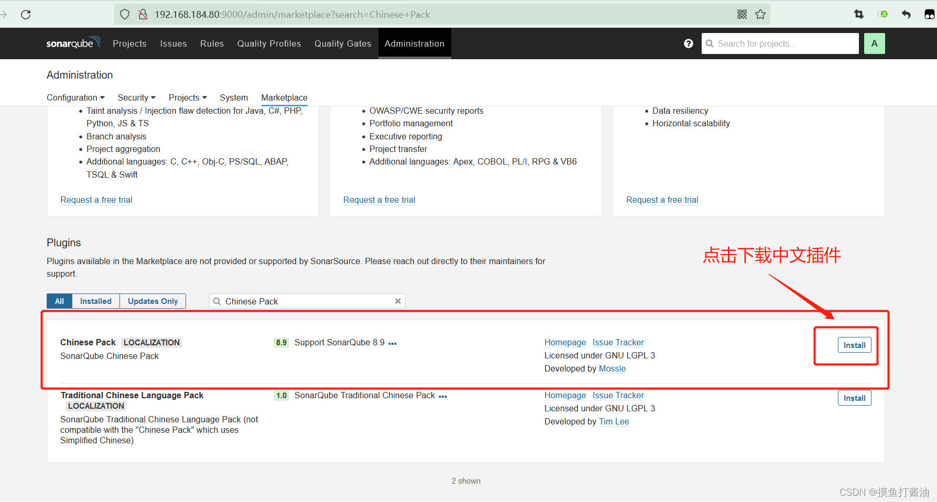Viewport: 937px width, 502px height.
Task: Click LOCALIZATION tag beside Chinese Pack
Action: point(151,343)
